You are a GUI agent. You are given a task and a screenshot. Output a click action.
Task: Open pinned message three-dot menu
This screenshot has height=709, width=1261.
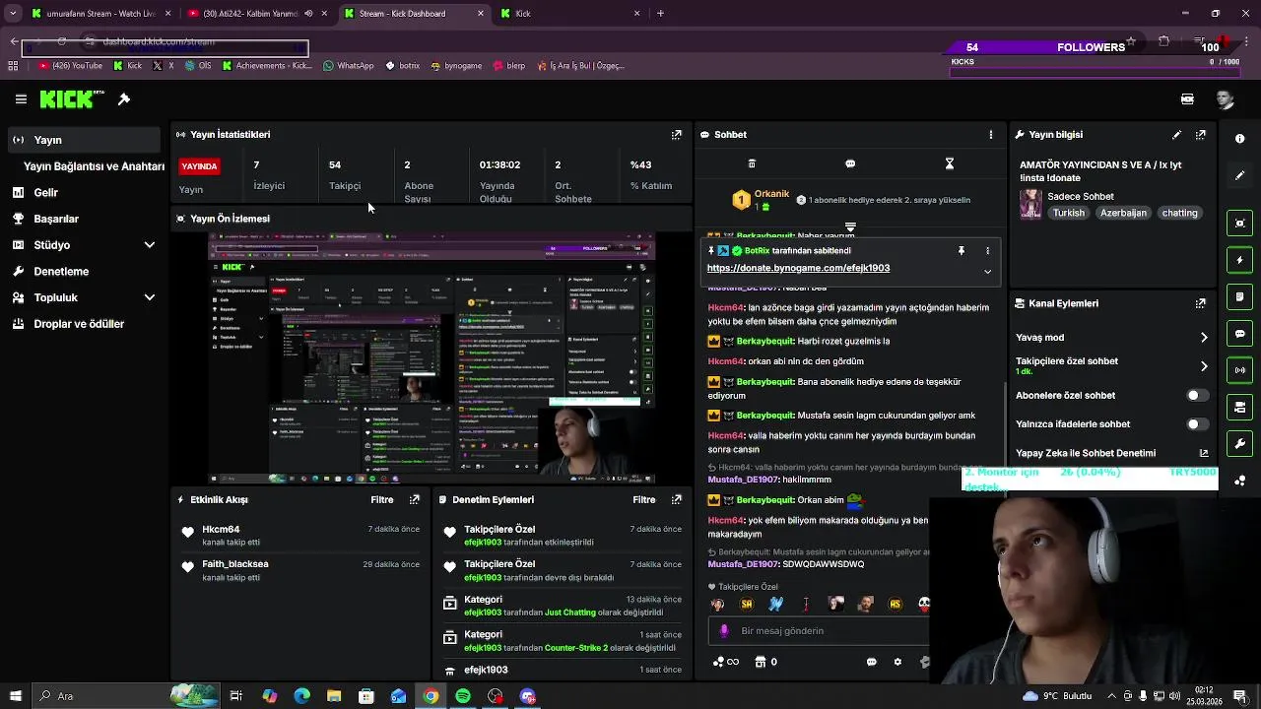pyautogui.click(x=988, y=251)
